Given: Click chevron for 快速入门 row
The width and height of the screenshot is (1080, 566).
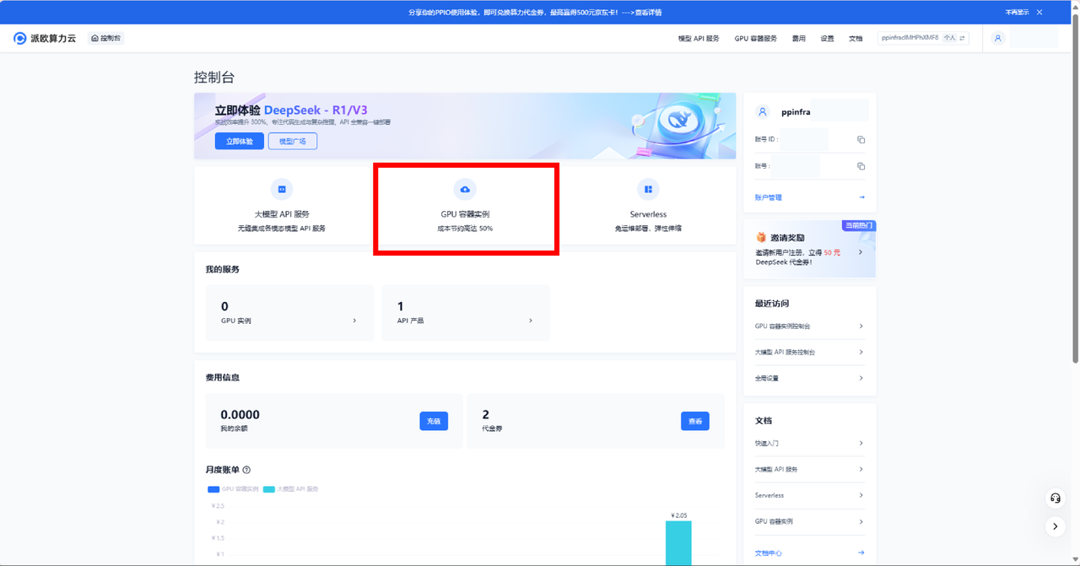Looking at the screenshot, I should pyautogui.click(x=861, y=443).
